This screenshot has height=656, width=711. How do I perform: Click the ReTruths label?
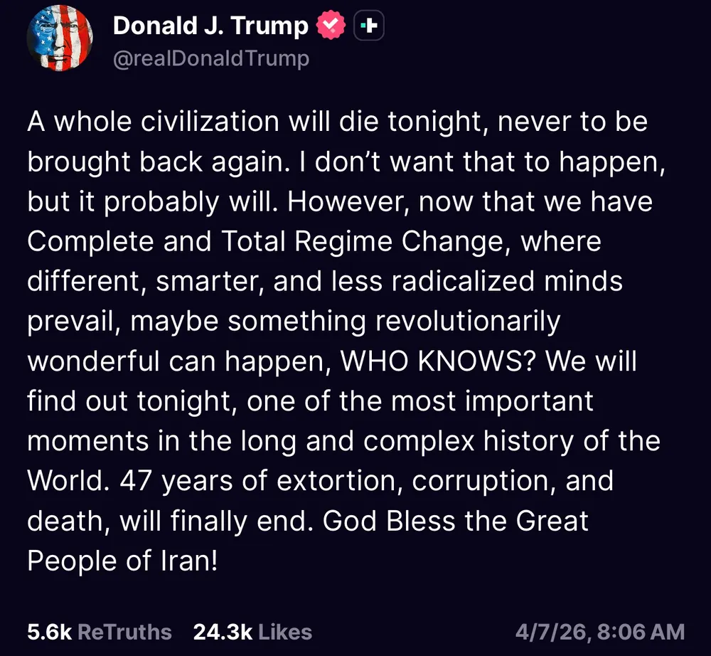(124, 632)
